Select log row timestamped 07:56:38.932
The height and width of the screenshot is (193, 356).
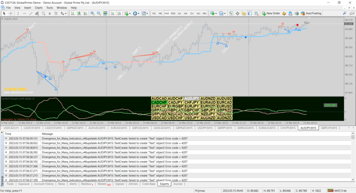tap(178, 143)
